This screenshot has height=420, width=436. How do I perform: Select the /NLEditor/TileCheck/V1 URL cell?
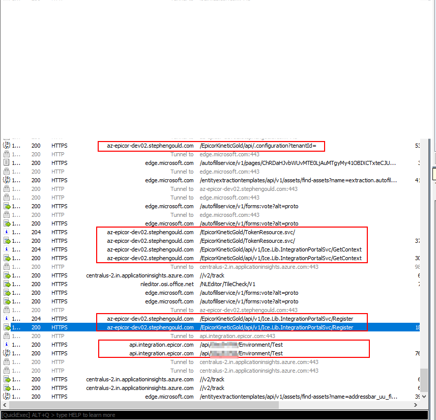227,284
